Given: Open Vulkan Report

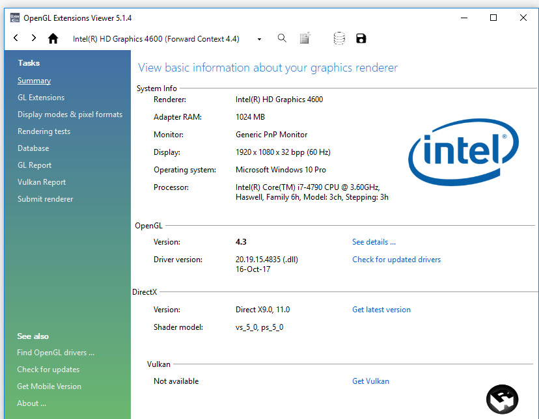Looking at the screenshot, I should point(42,182).
